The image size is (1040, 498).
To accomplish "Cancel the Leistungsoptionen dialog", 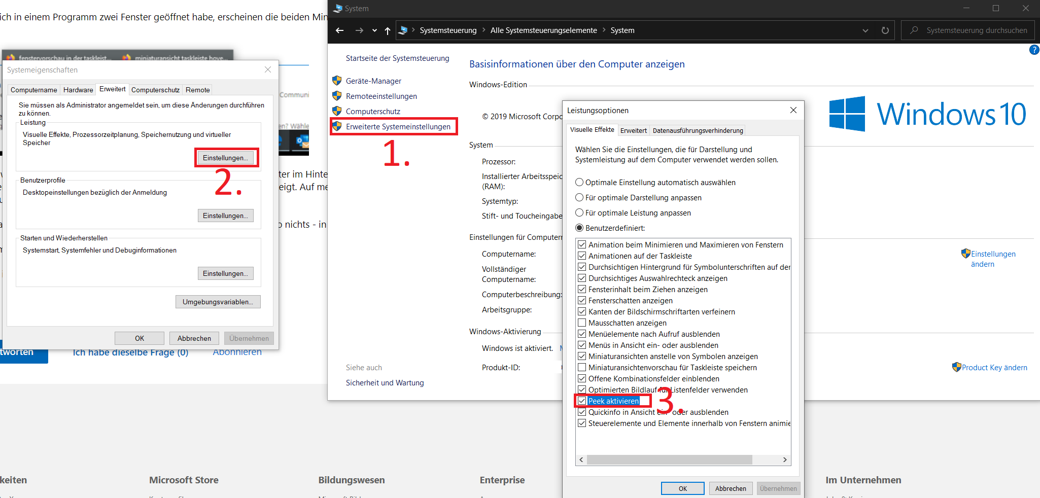I will [x=731, y=488].
